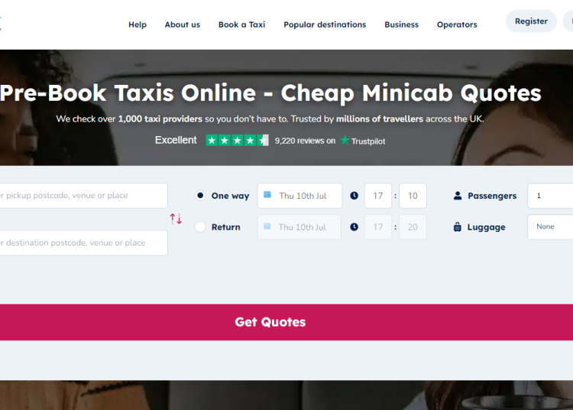Click the swap pickup and destination arrows icon
Screen dimensions: 573x410
(176, 219)
